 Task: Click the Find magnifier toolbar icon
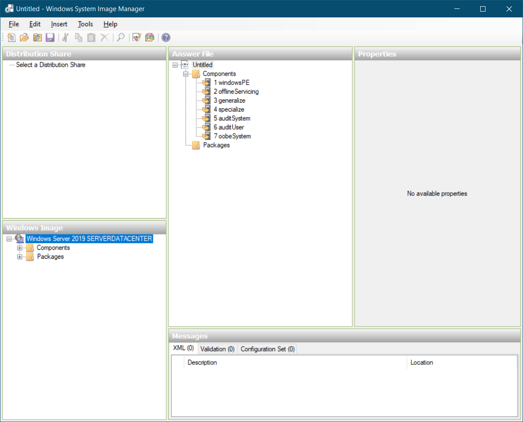121,37
